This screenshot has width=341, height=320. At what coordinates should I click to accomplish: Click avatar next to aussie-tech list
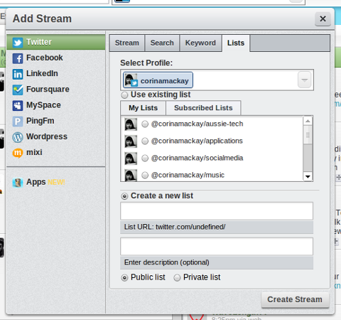(131, 124)
